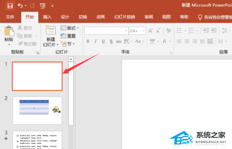Click the 重置 reset button

click(68, 36)
